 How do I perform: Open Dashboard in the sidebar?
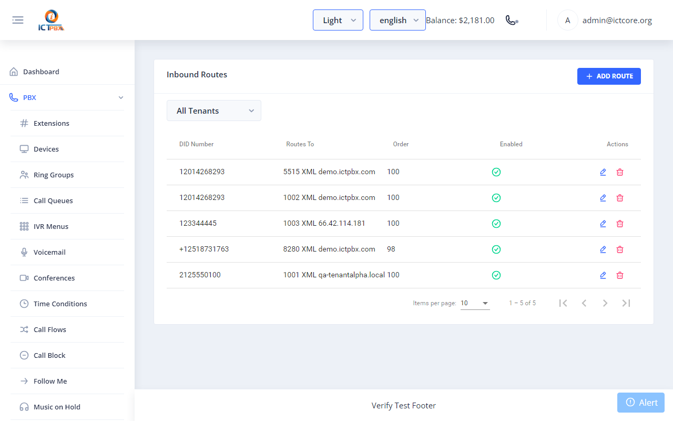coord(67,72)
